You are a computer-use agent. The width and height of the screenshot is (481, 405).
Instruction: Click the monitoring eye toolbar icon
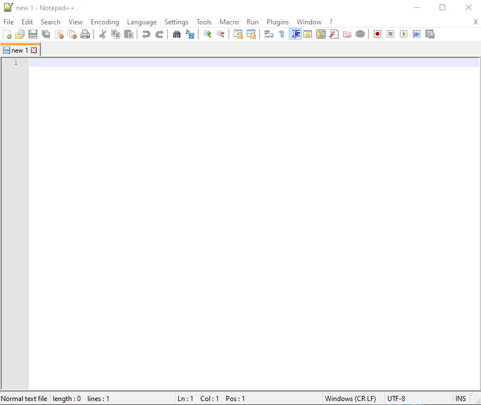360,34
